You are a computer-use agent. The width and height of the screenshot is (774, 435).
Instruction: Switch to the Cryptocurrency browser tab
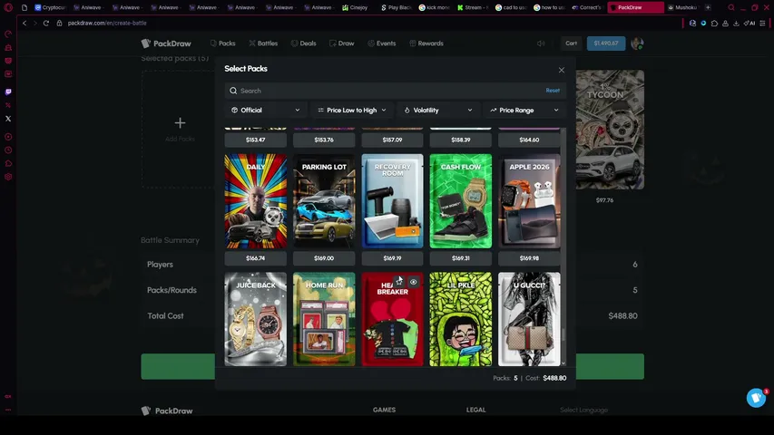pos(49,7)
